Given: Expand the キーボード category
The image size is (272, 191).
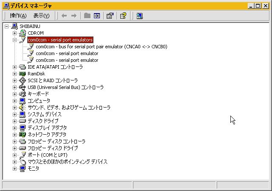Looking at the screenshot, I should (14, 94).
